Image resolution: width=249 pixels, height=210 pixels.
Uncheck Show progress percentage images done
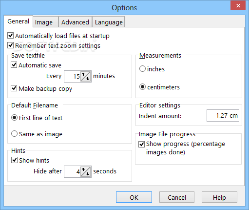[141, 144]
